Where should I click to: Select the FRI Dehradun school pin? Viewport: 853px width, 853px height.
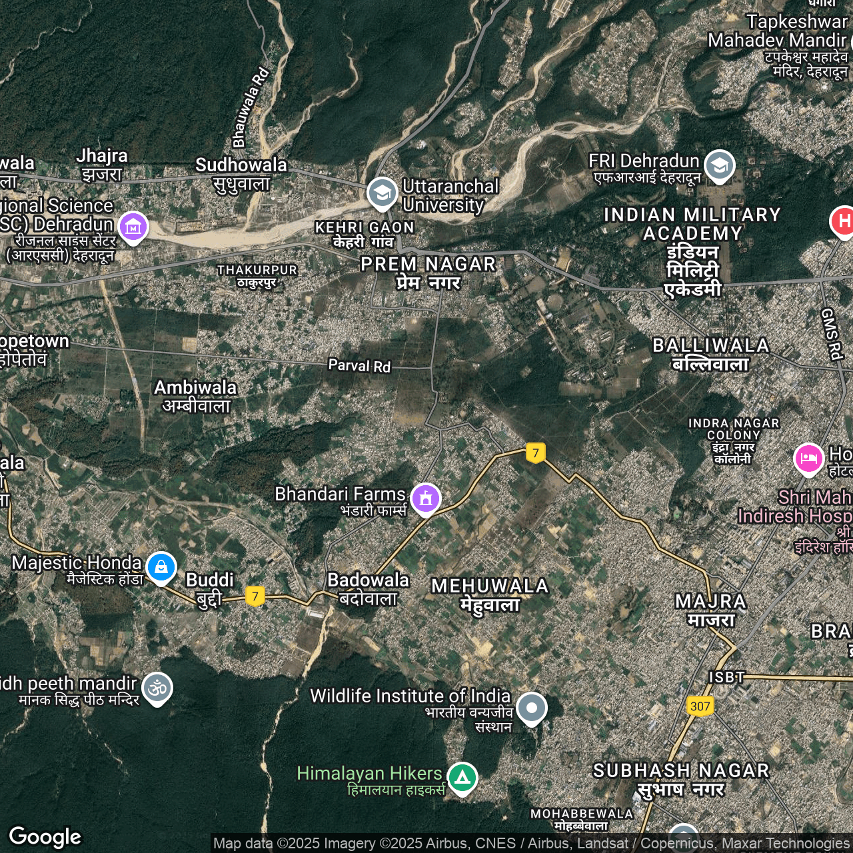tap(719, 165)
